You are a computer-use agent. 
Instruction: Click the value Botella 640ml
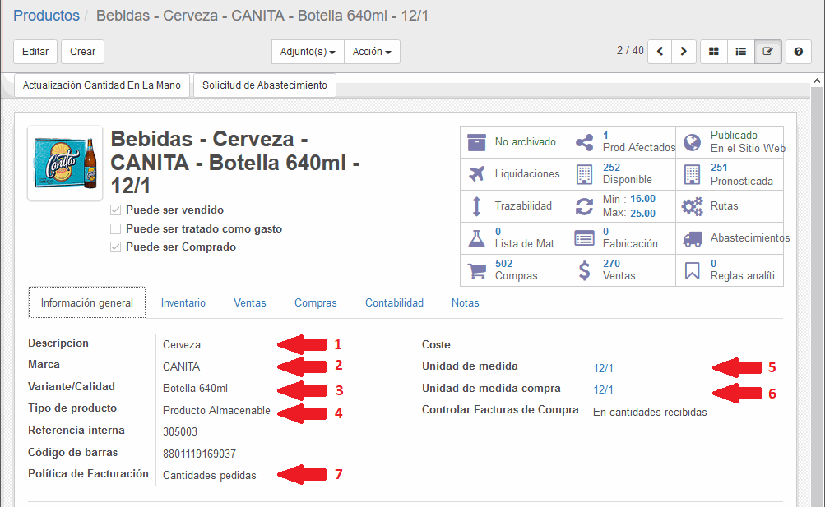[195, 389]
